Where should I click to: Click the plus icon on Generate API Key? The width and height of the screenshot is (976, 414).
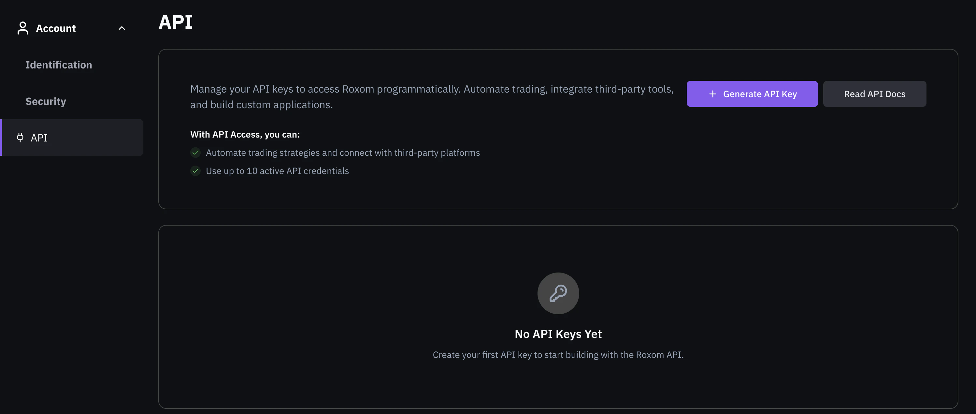713,94
